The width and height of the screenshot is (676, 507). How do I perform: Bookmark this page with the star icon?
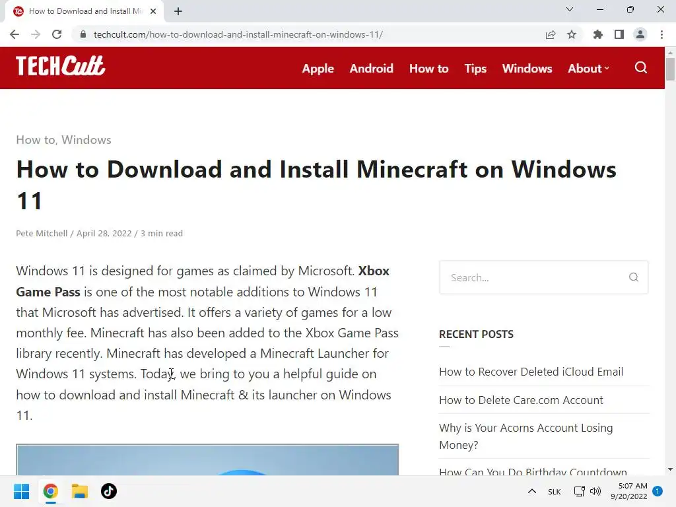click(x=572, y=34)
